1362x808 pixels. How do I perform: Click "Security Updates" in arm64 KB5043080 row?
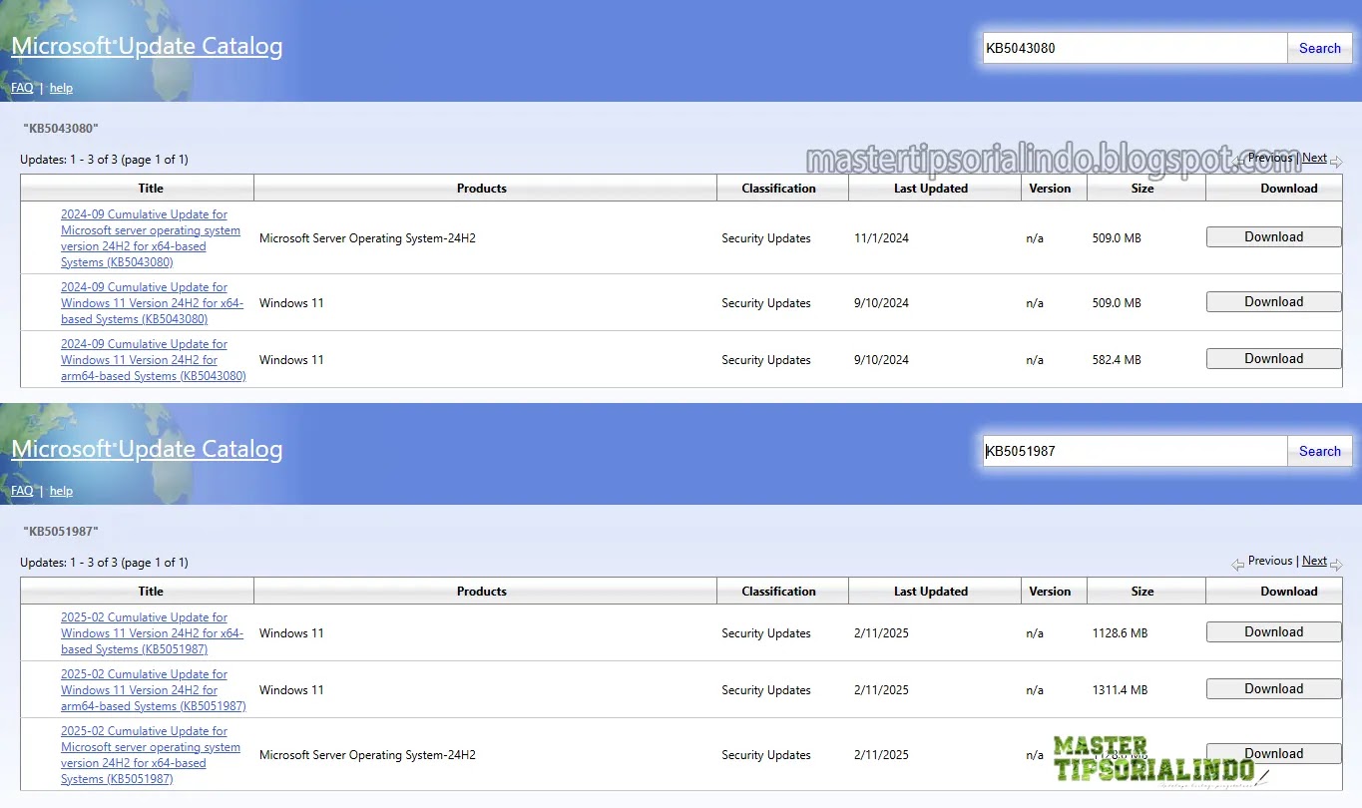(x=766, y=360)
